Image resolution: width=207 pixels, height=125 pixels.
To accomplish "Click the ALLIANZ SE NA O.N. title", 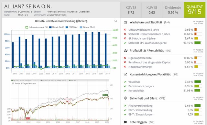I will point(28,6).
